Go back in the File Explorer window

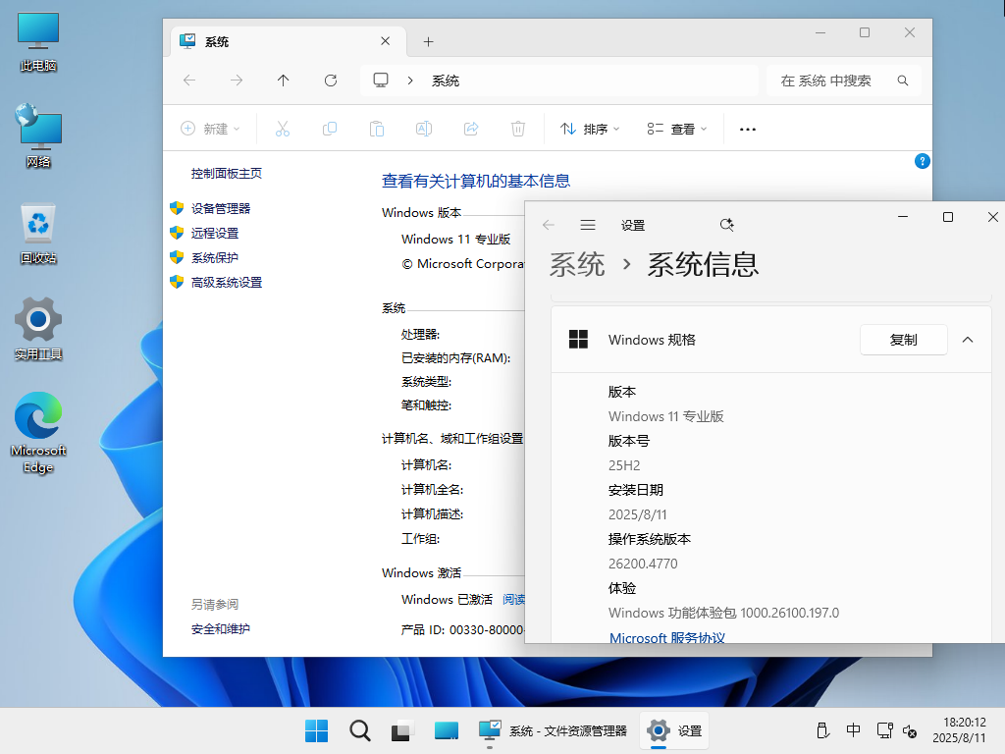(189, 81)
